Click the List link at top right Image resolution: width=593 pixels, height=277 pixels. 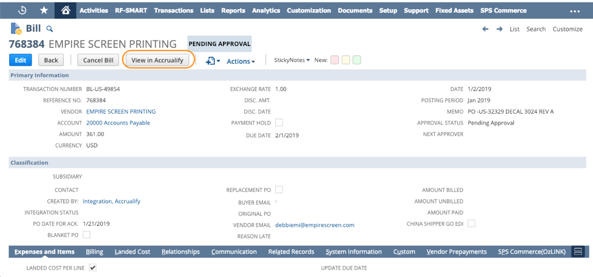coord(514,29)
